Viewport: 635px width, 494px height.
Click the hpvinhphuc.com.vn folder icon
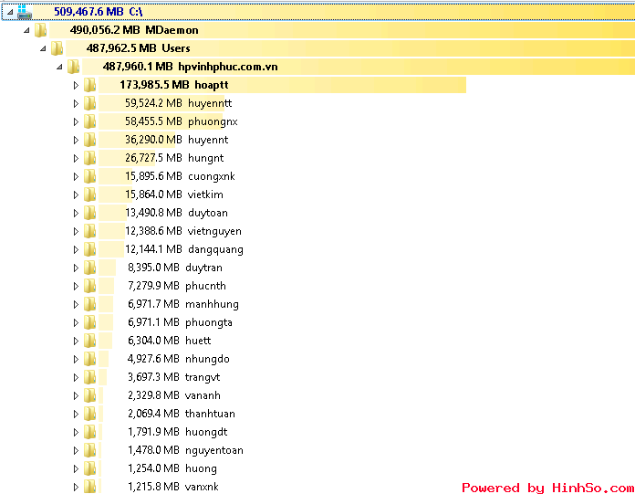click(73, 67)
